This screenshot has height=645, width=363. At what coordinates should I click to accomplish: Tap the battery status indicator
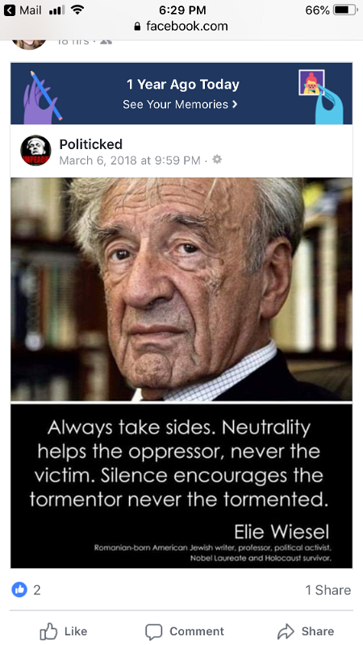pyautogui.click(x=345, y=10)
